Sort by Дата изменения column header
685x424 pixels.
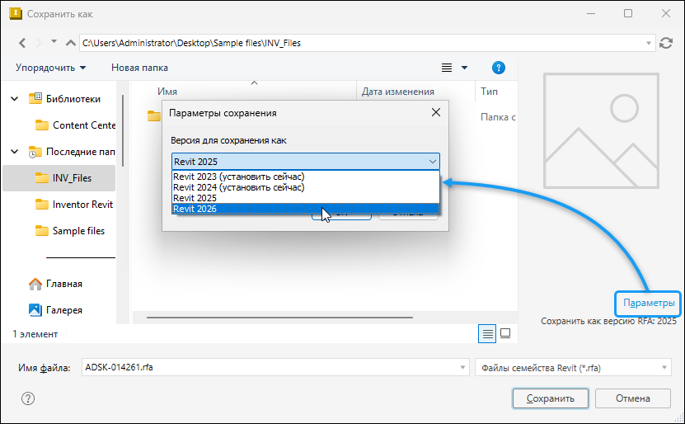point(397,92)
